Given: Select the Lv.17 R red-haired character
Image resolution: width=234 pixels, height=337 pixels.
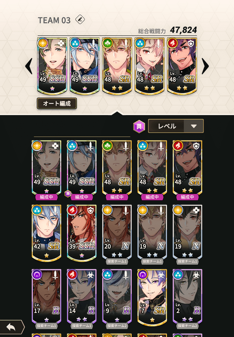Looking at the screenshot, I should click(46, 298).
